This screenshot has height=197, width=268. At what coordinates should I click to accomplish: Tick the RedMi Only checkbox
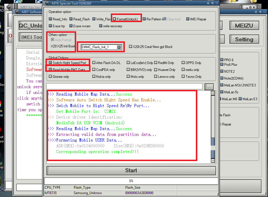point(156,63)
